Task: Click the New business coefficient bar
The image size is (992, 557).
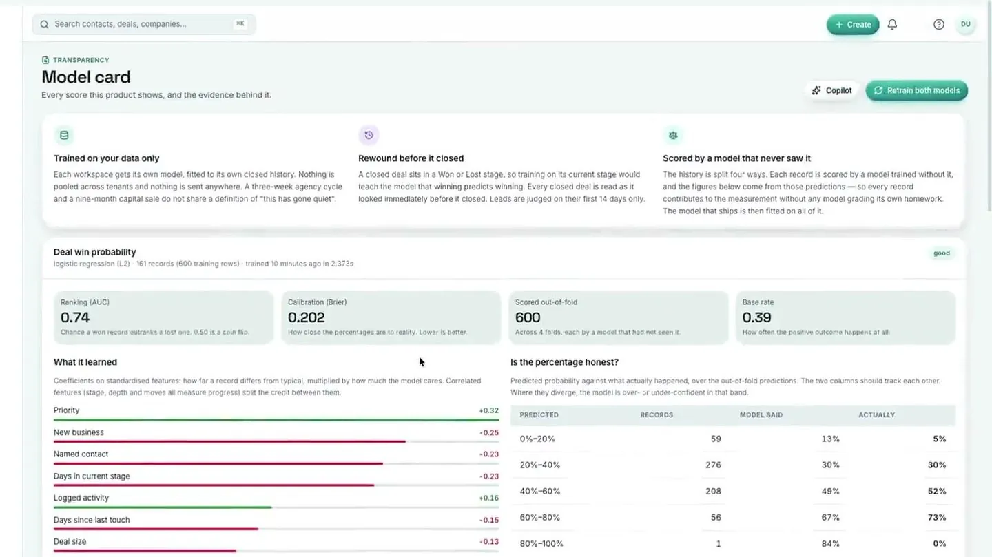Action: (276, 442)
